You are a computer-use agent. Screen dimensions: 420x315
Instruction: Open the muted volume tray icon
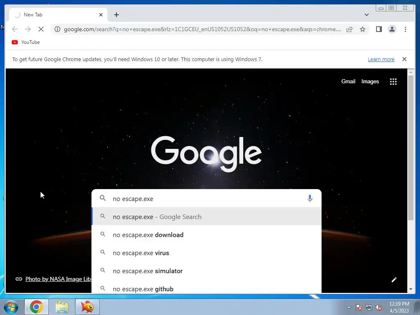[x=379, y=307]
